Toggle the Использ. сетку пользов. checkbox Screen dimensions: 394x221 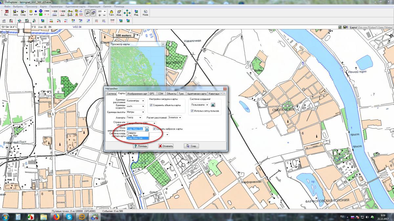(x=192, y=111)
